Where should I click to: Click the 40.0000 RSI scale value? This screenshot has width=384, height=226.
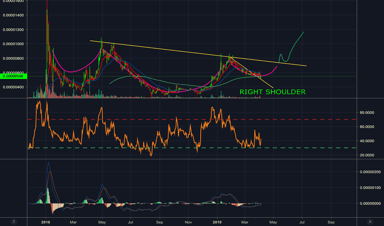point(367,141)
